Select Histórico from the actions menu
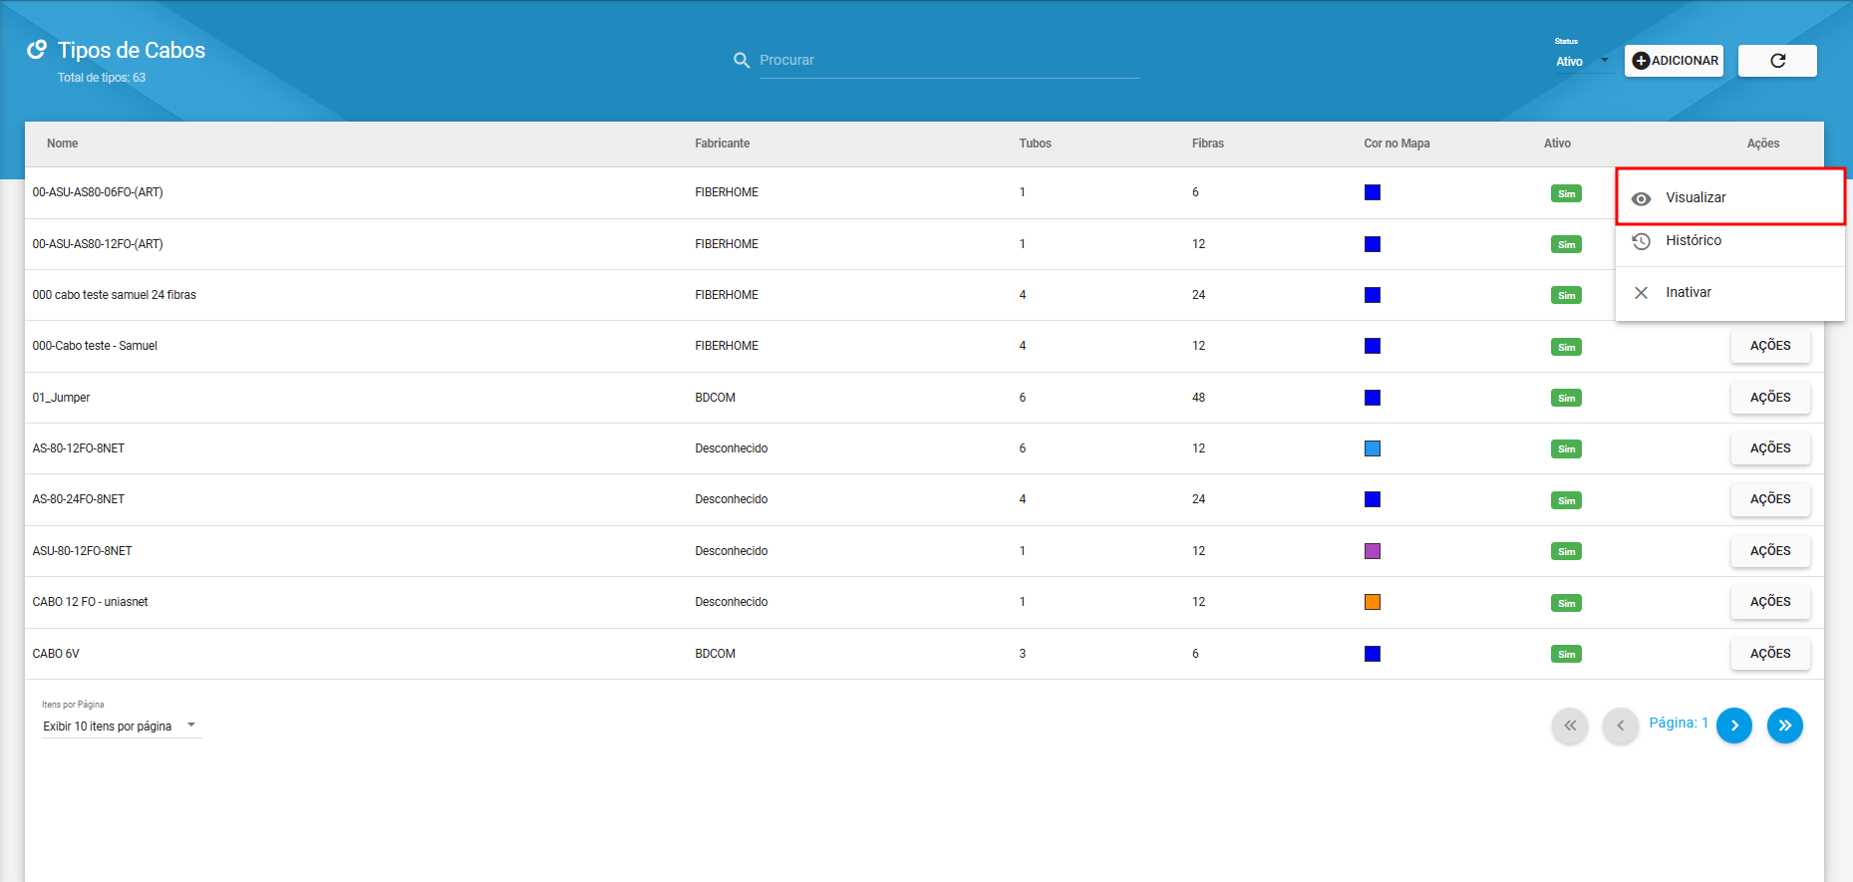The image size is (1853, 882). [1730, 241]
